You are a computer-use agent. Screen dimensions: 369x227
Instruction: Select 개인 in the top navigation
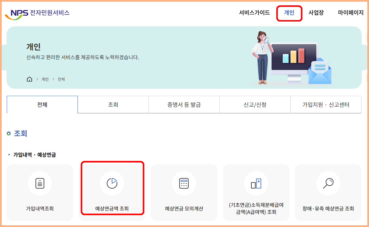[289, 13]
